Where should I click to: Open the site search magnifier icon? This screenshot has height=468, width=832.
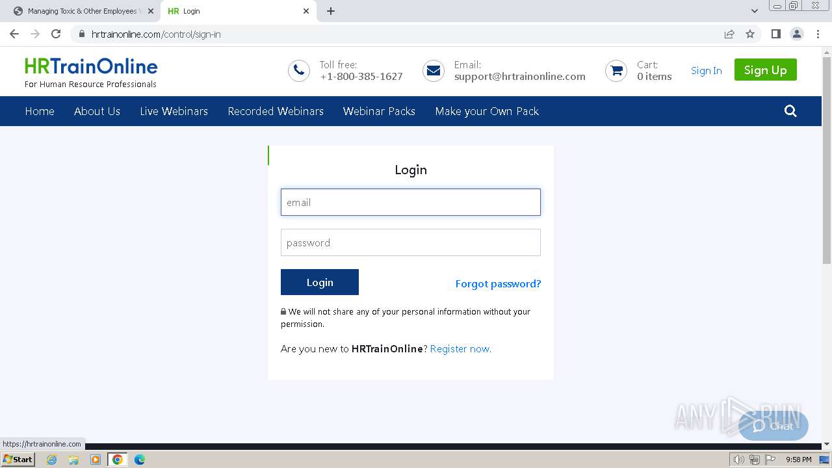pos(790,111)
